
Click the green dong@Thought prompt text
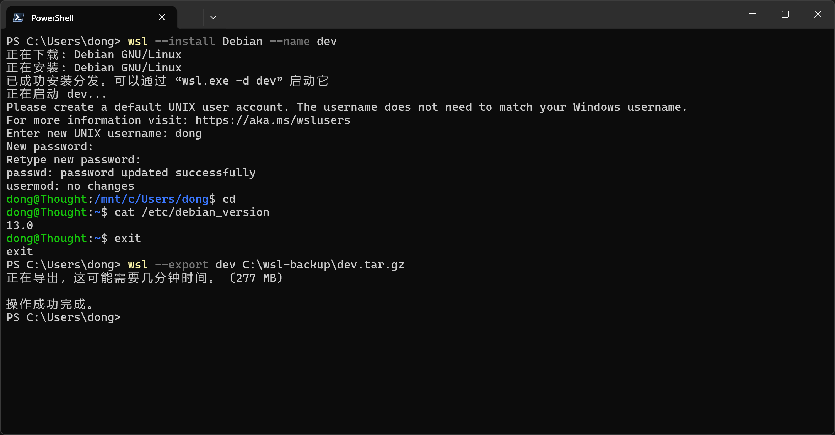coord(47,199)
